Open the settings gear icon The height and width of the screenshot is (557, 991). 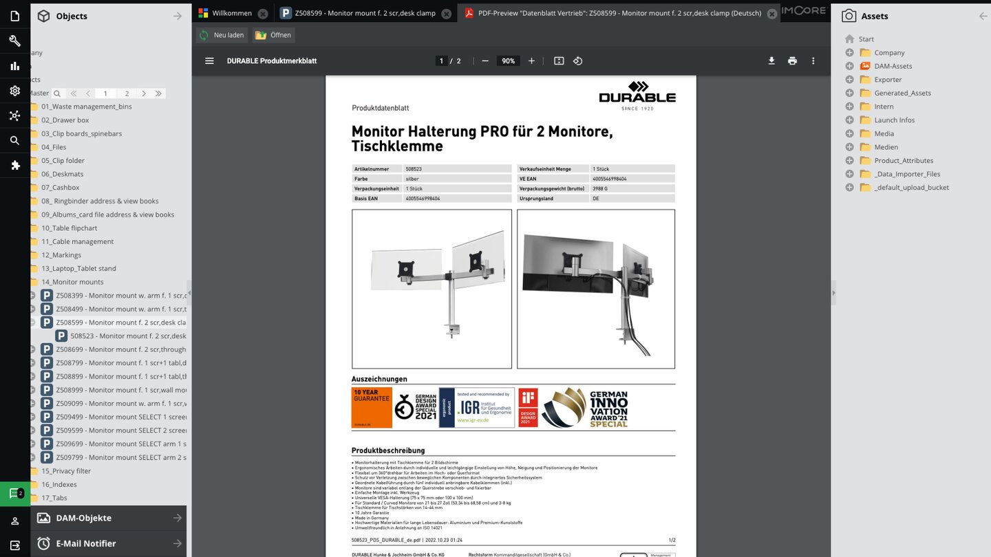click(14, 90)
